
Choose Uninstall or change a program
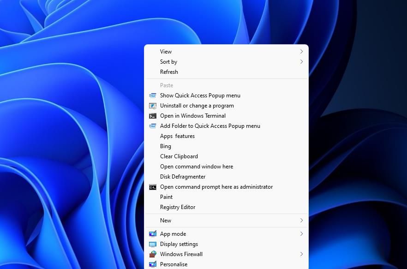click(226, 106)
